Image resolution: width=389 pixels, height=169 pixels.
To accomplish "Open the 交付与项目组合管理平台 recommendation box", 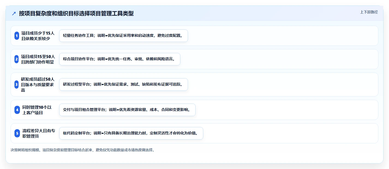I will (127, 110).
